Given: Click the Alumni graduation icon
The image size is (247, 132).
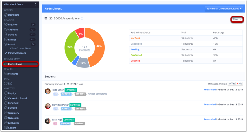Looking at the screenshot, I should point(5,44).
